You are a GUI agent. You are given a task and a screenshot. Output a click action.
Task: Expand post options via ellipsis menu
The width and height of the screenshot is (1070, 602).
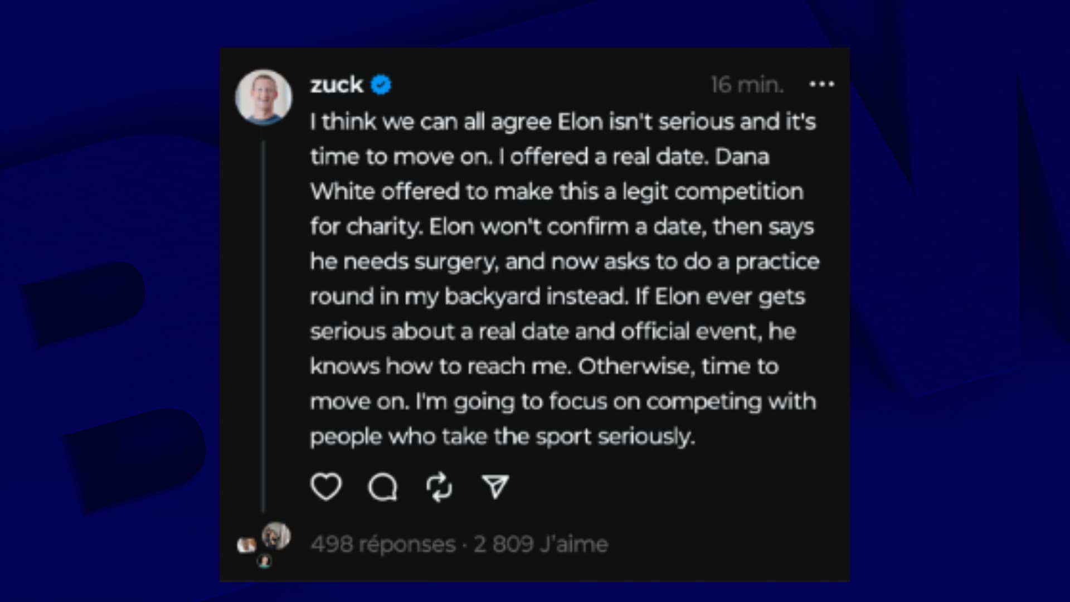822,85
